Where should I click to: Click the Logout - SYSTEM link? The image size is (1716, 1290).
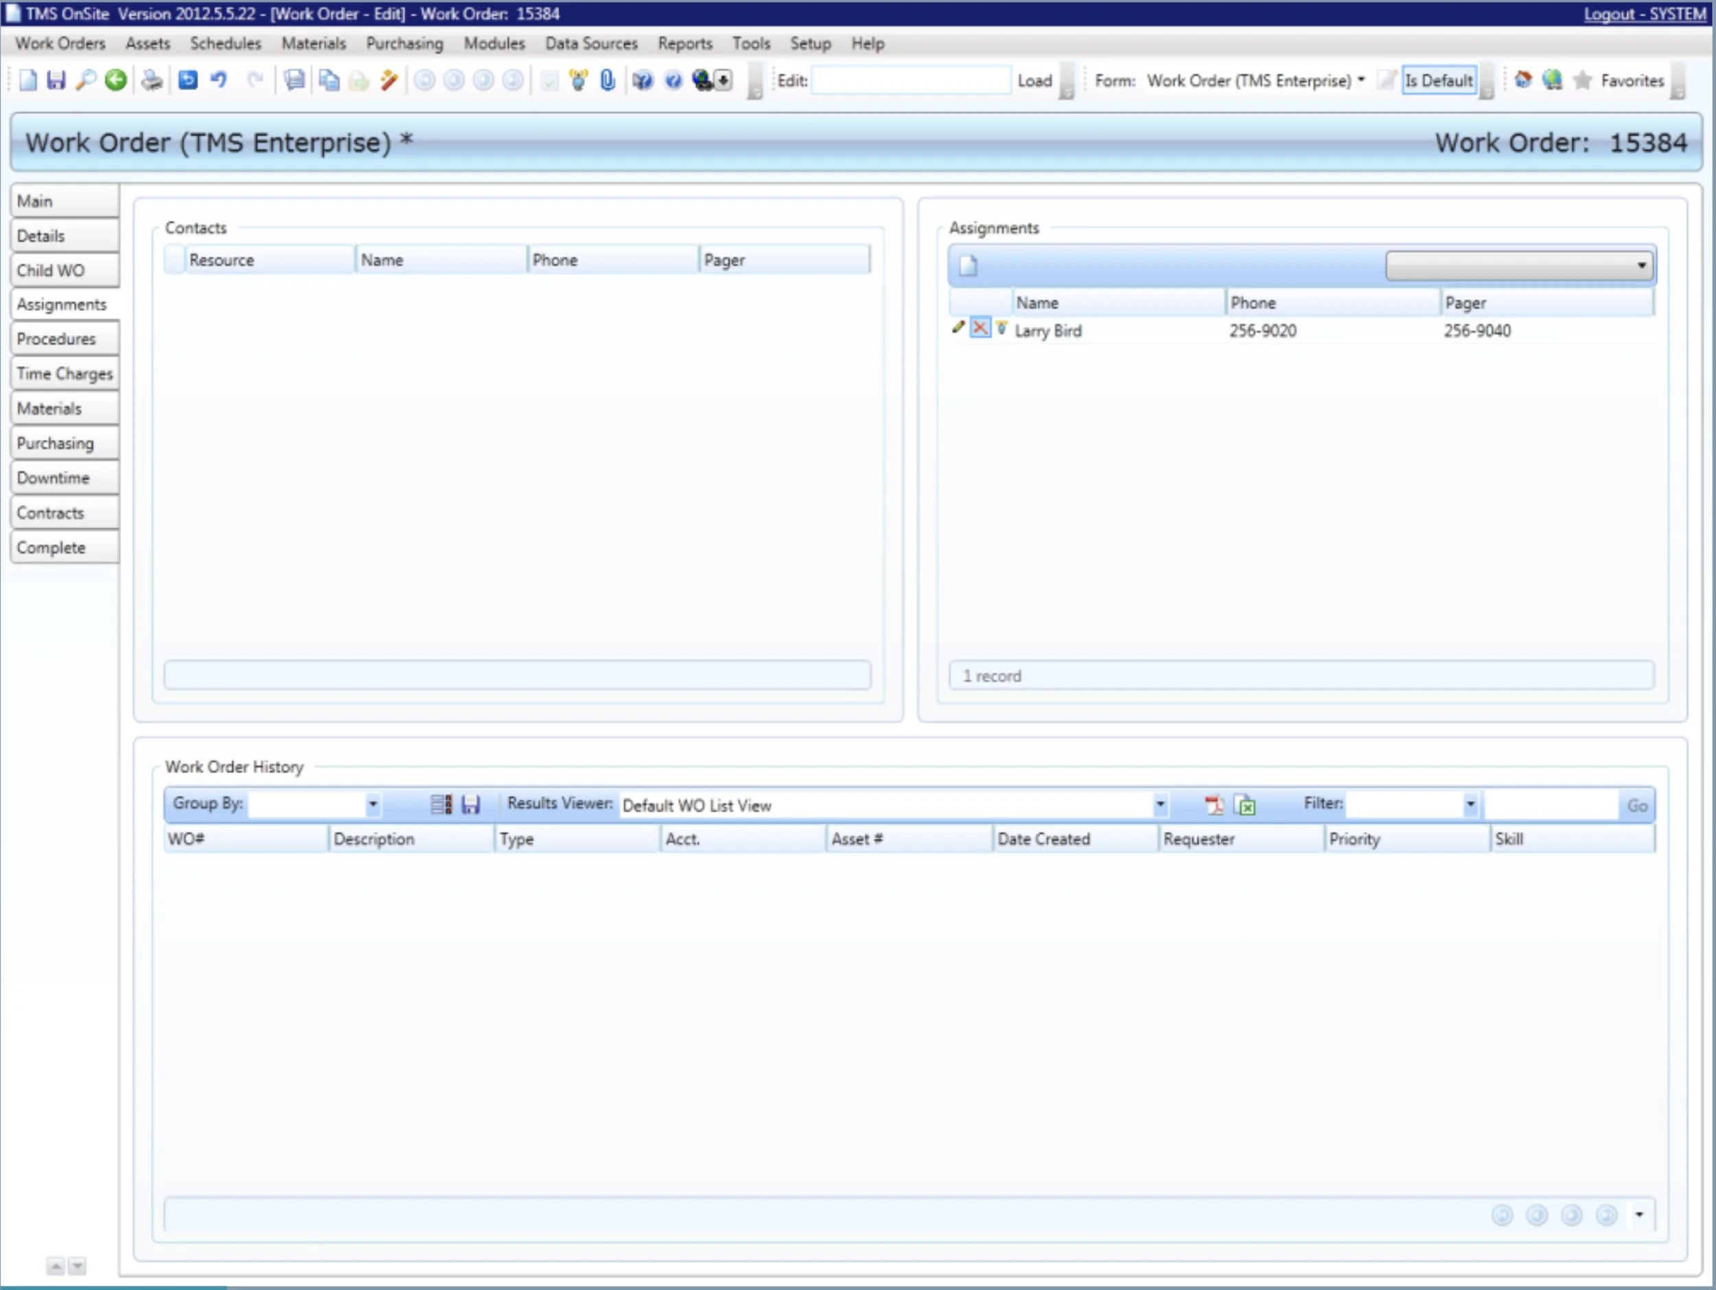[x=1644, y=14]
